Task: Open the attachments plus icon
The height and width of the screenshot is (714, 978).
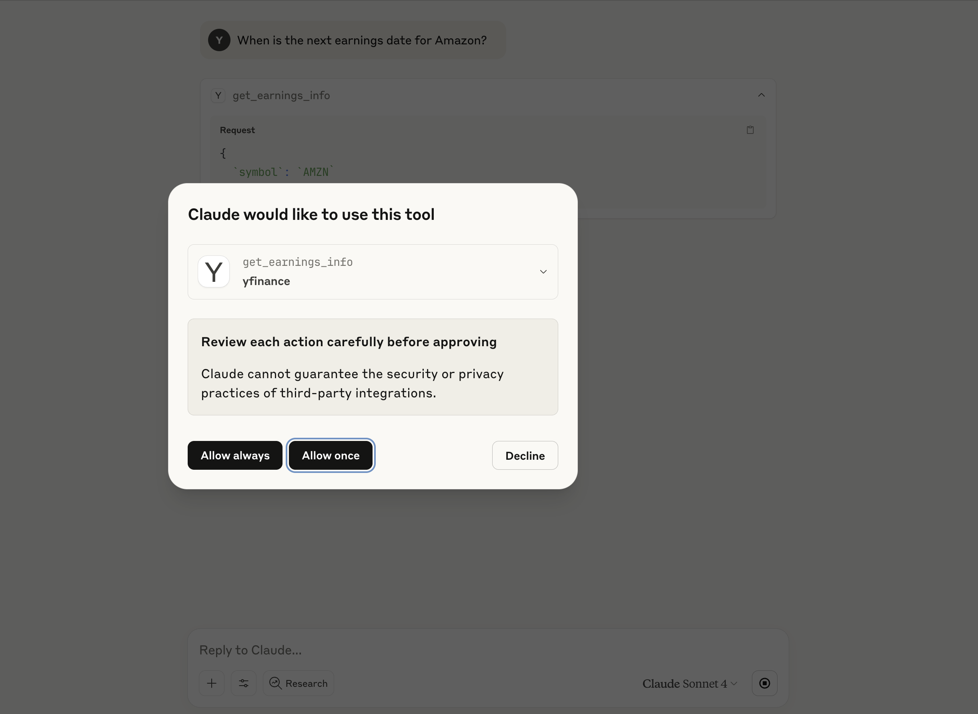Action: (x=212, y=683)
